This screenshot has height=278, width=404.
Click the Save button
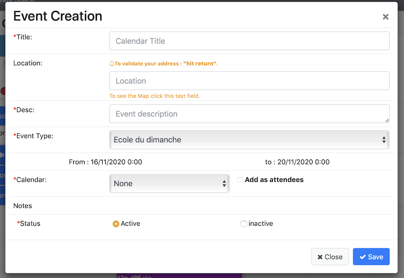[x=371, y=256]
